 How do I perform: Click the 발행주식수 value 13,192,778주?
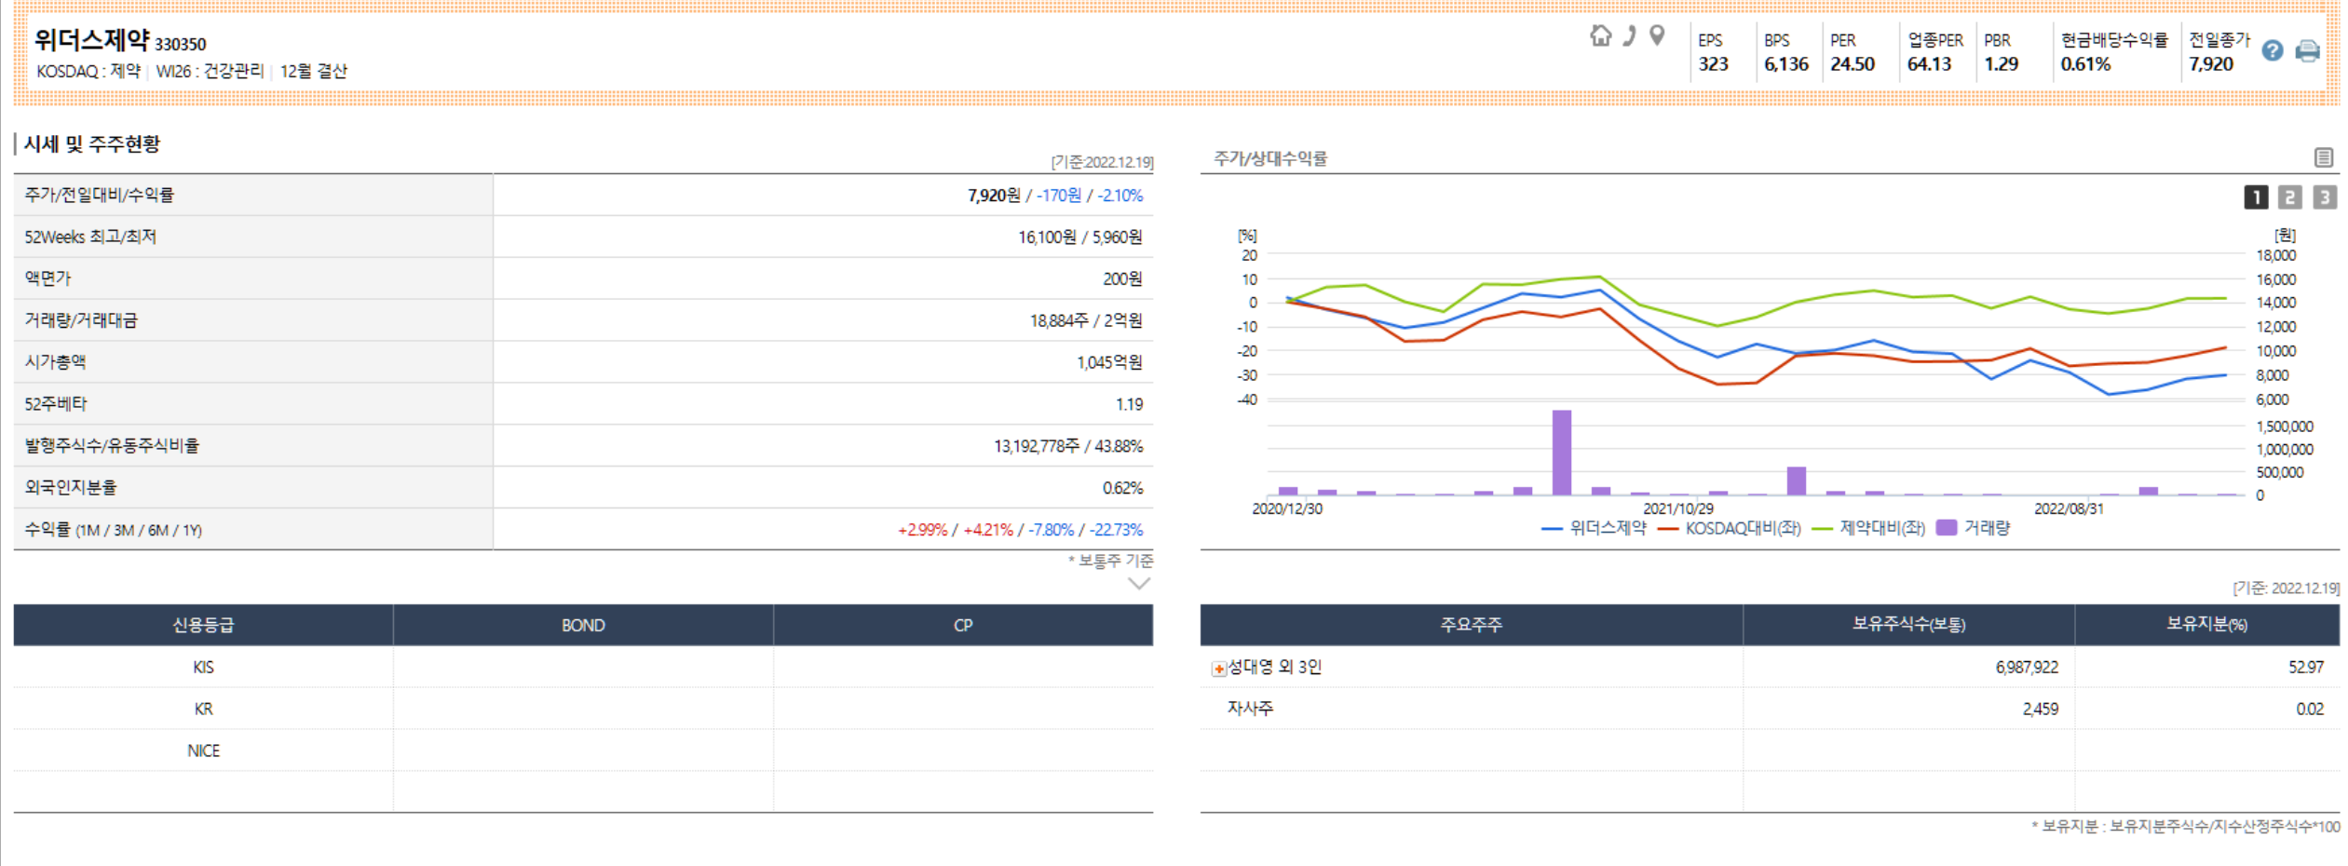click(1037, 446)
